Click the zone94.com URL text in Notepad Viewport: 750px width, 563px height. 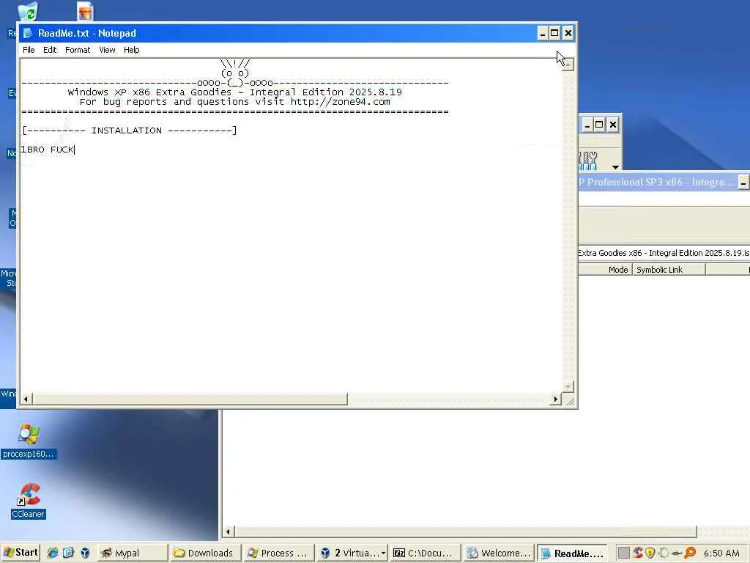340,101
